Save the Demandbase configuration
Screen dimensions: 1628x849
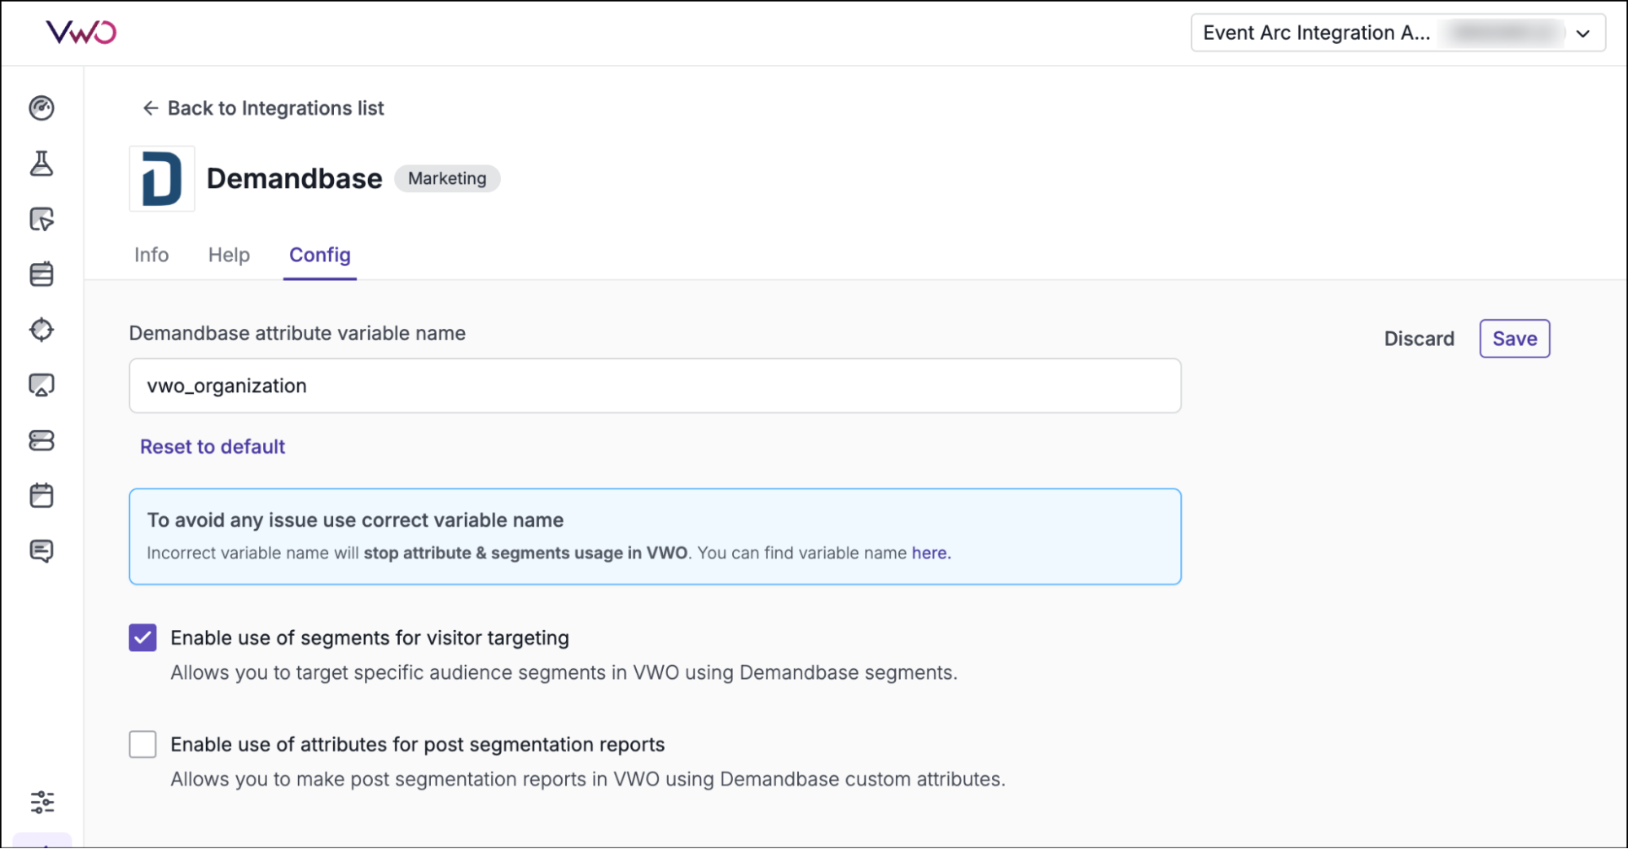tap(1514, 339)
